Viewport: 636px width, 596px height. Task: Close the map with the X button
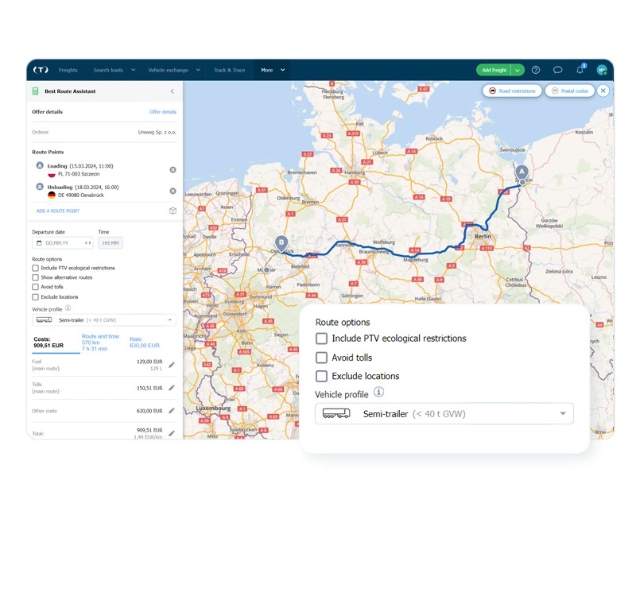pyautogui.click(x=603, y=91)
